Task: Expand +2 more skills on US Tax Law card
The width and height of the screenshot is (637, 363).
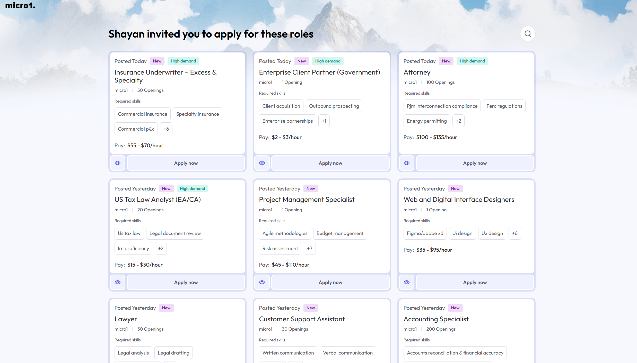Action: click(x=161, y=248)
